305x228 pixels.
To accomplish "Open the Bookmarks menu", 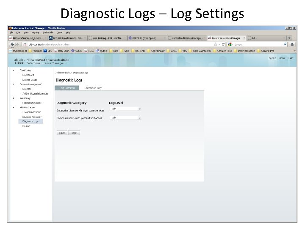I will [48, 33].
